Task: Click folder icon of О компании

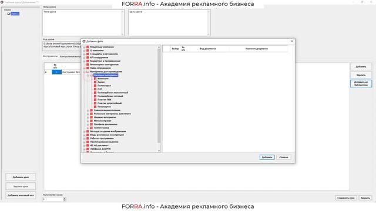Action: (88, 50)
